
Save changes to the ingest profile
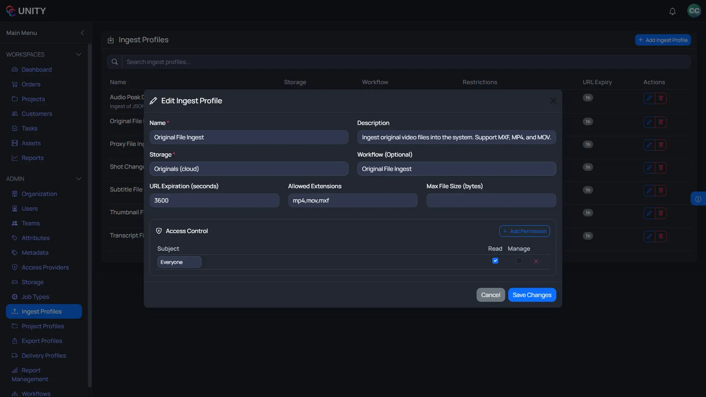(x=532, y=294)
